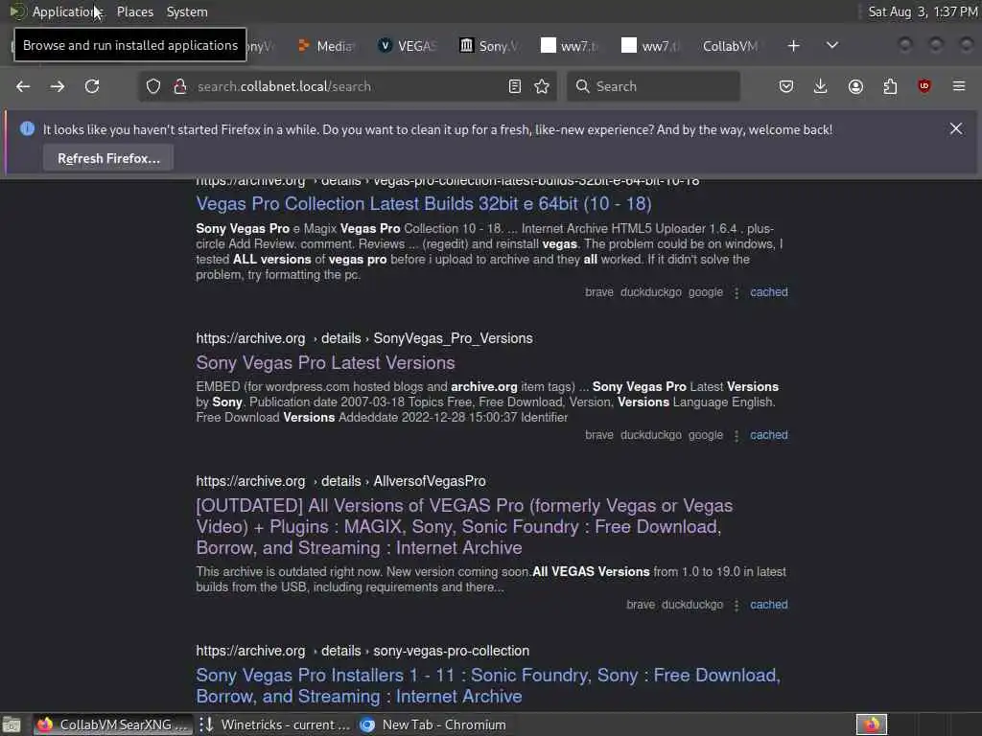Open the uBlock Origin extension icon

924,86
